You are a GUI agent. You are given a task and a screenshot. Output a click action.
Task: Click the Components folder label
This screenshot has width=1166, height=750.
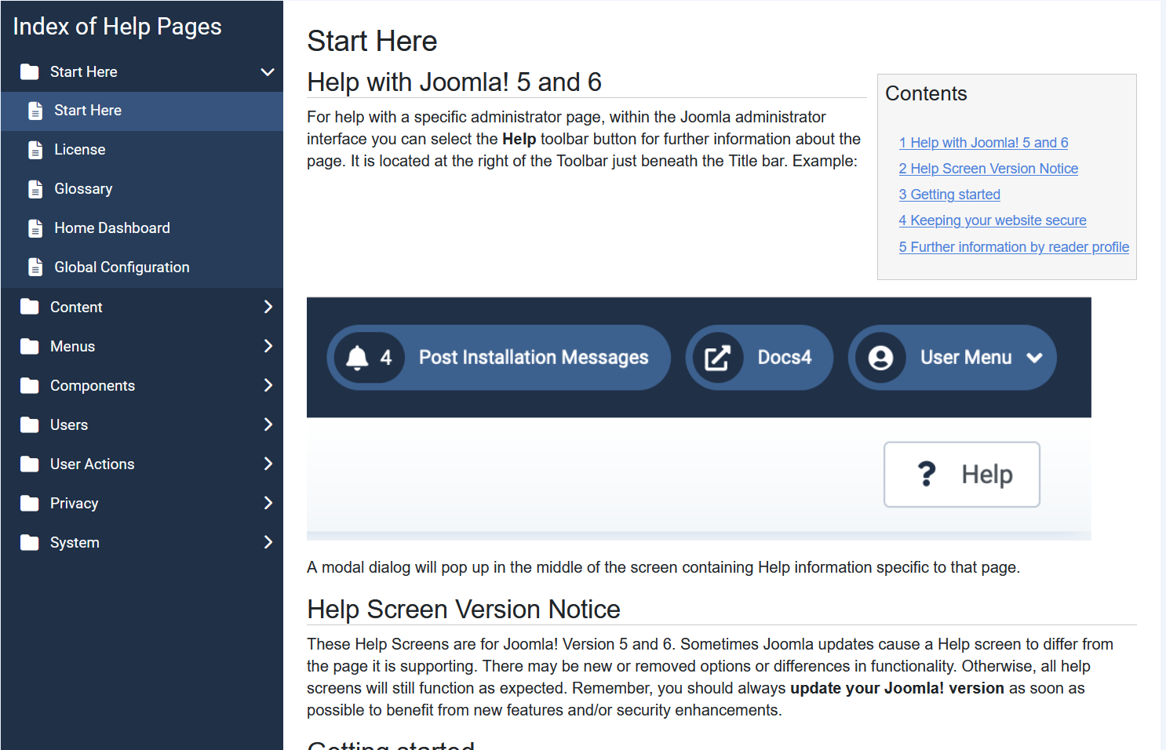pos(93,385)
